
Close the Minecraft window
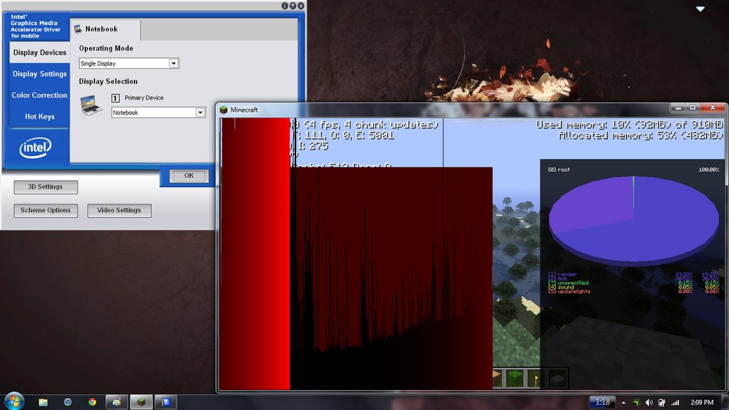pyautogui.click(x=712, y=108)
